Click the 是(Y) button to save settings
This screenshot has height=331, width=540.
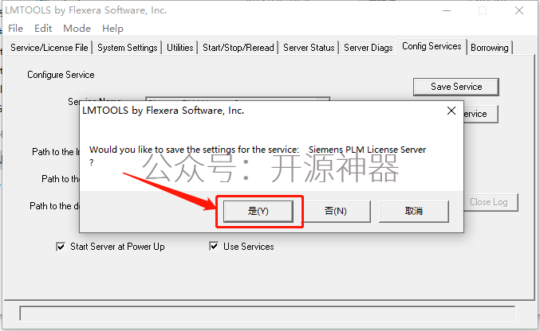click(258, 211)
